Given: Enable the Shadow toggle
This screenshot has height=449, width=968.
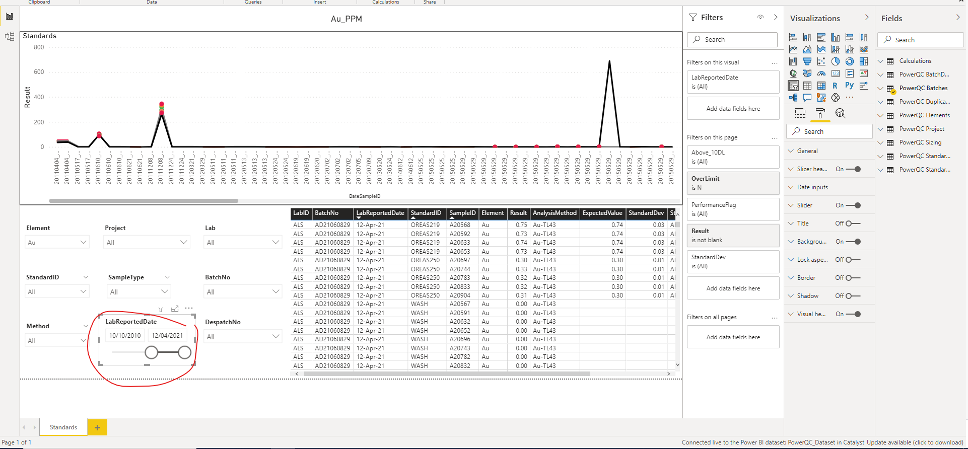Looking at the screenshot, I should [x=853, y=296].
